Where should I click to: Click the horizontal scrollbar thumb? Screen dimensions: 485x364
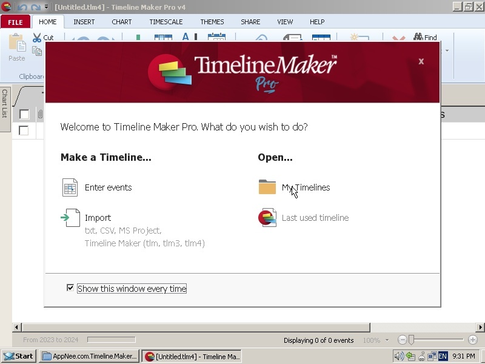click(196, 327)
